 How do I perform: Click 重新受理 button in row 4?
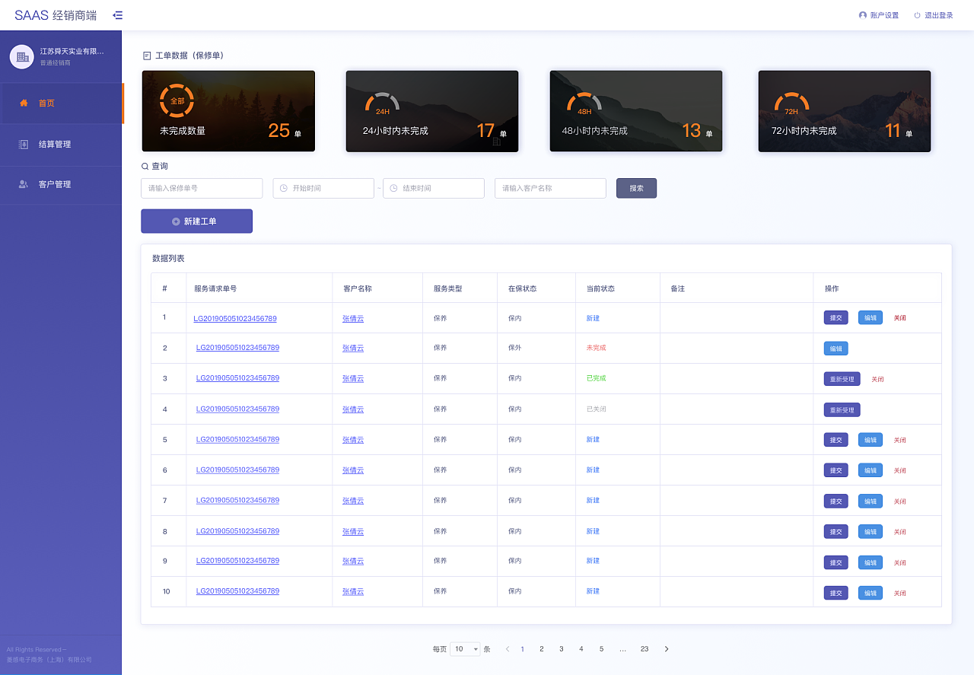click(x=842, y=409)
